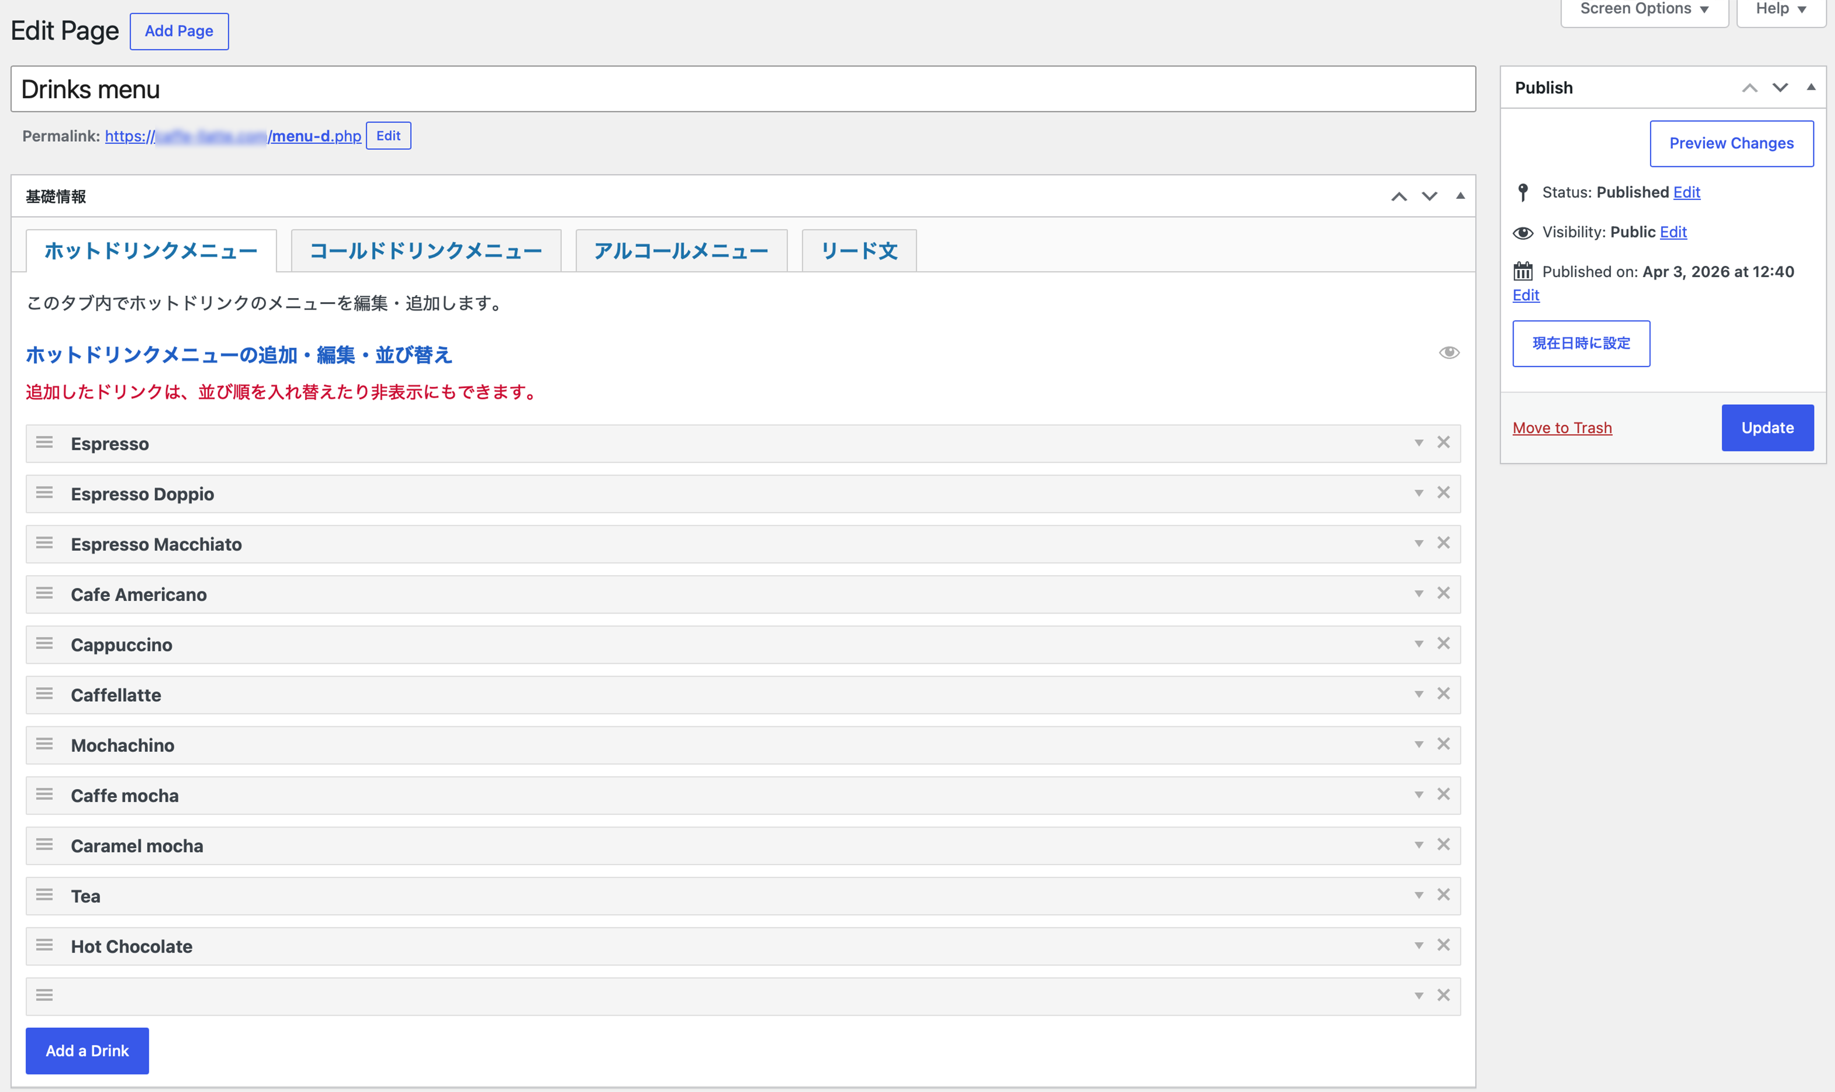Click drag handle for Espresso Macchiato row
Screen dimensions: 1835x1092
coord(44,543)
